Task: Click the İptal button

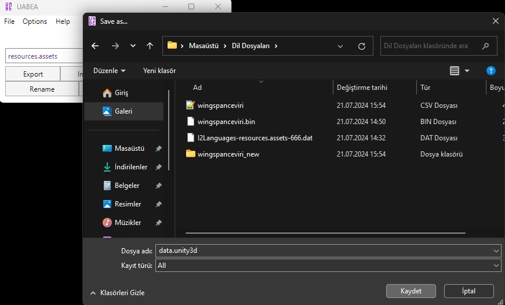Action: pos(468,291)
